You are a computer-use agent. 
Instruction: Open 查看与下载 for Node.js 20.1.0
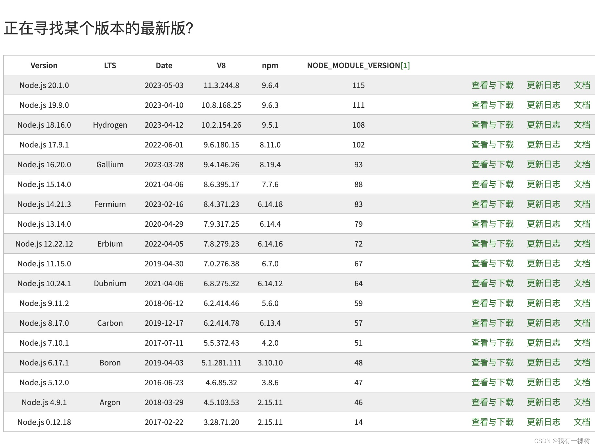click(492, 85)
